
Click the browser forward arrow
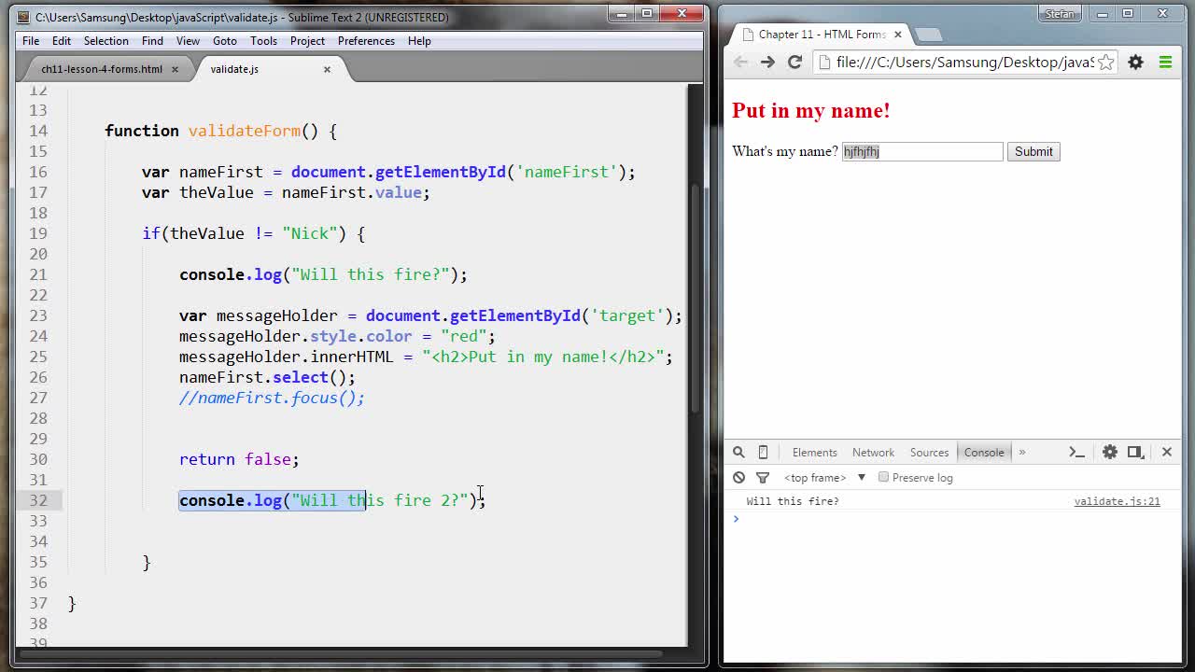click(x=767, y=62)
